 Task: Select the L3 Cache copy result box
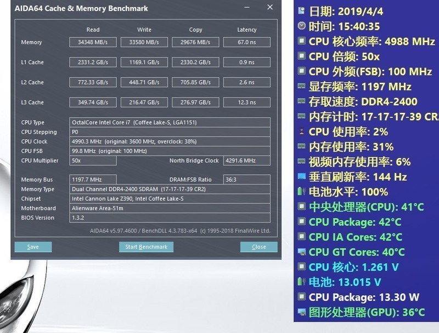[x=195, y=102]
